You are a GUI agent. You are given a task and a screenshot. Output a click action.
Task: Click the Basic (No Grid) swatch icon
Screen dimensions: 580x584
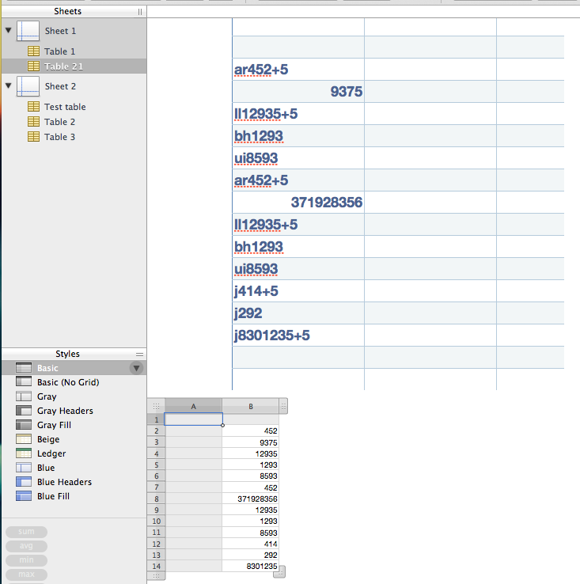coord(24,382)
